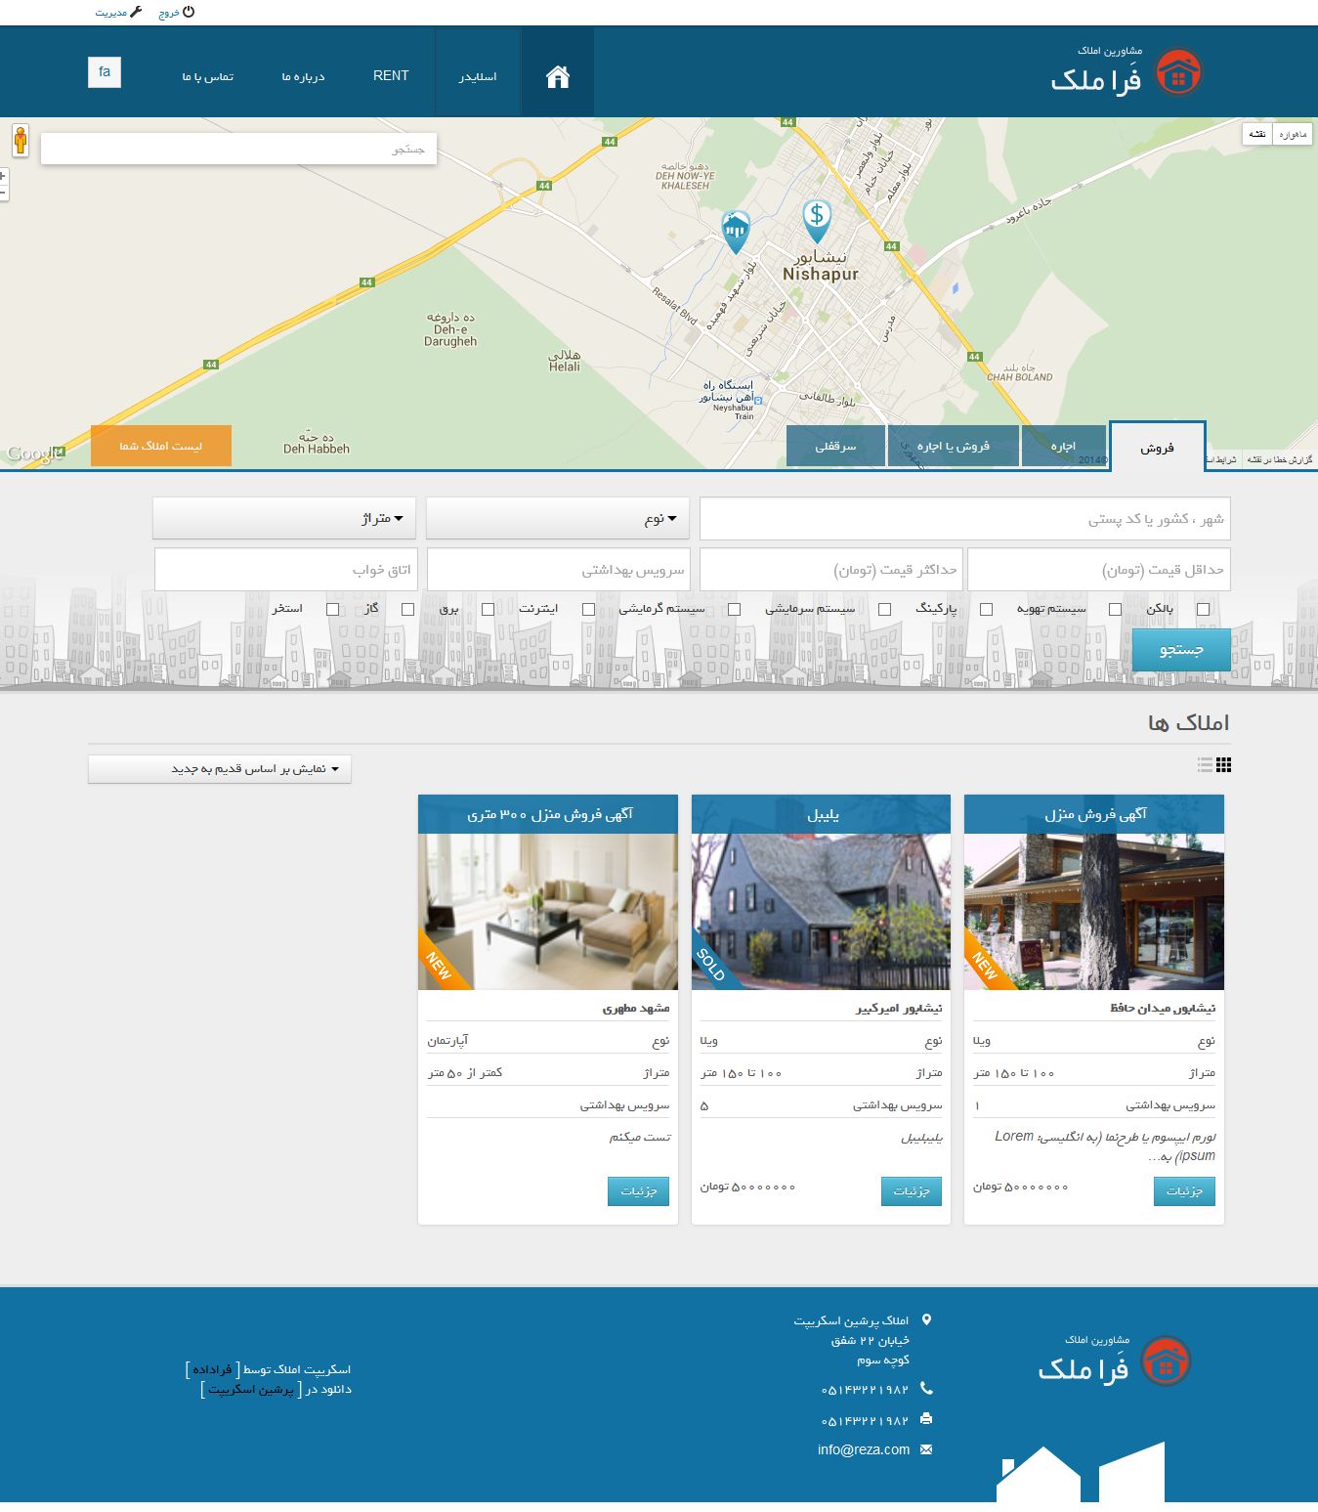The width and height of the screenshot is (1318, 1512).
Task: Click the fax printer icon in footer
Action: [926, 1419]
